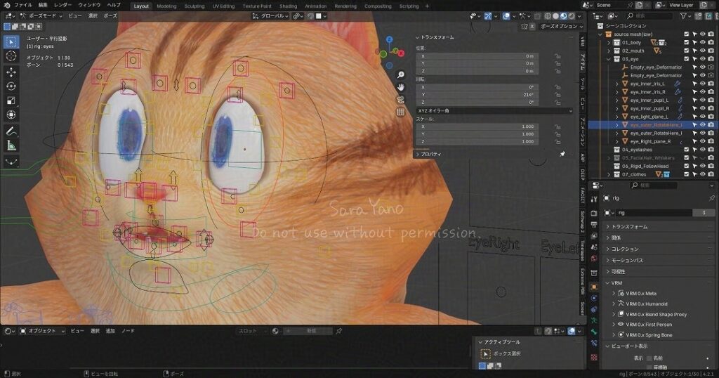This screenshot has height=378, width=719.
Task: Expand the 01_body collection in outliner
Action: coord(609,42)
